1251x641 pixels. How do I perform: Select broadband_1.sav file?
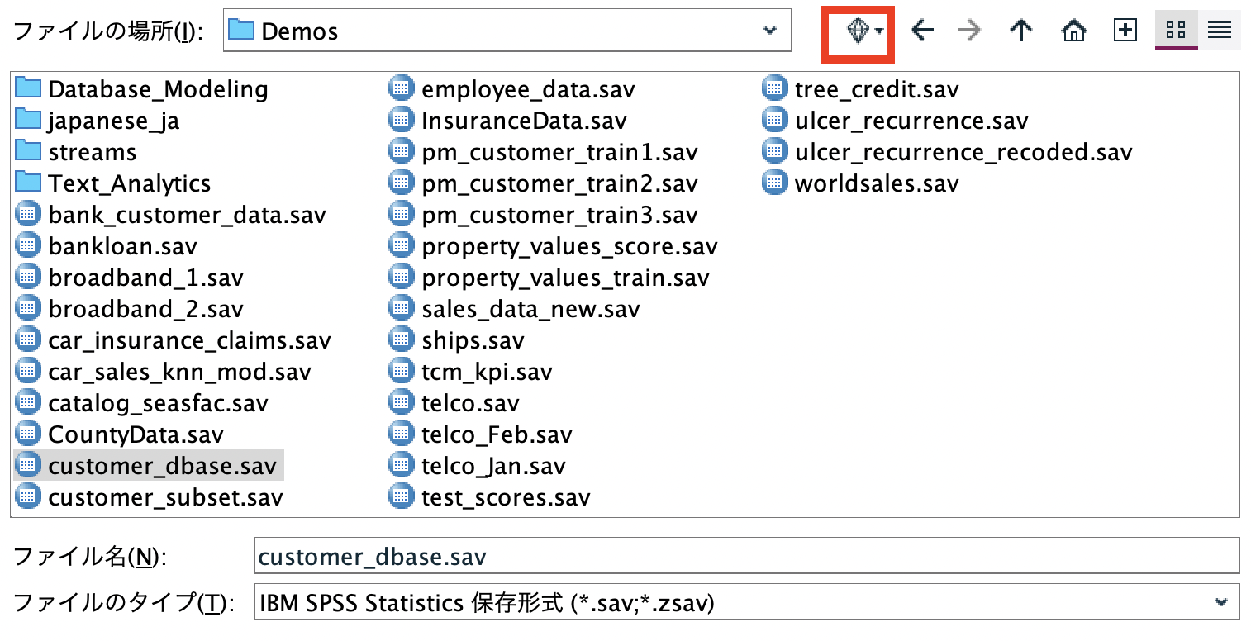point(130,278)
